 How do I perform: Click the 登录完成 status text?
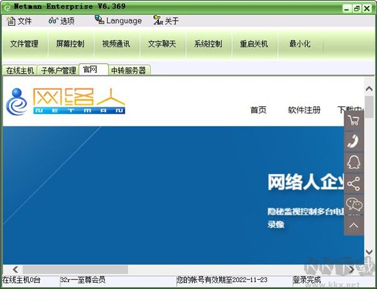(x=307, y=280)
